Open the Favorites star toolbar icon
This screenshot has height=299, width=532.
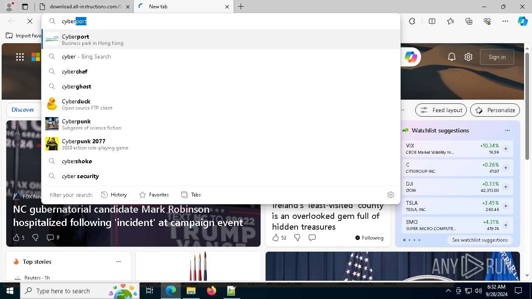point(451,21)
